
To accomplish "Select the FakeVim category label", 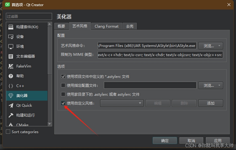I will tap(24, 66).
